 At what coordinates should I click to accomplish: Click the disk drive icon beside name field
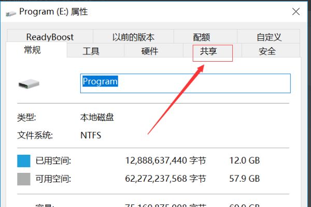coord(29,84)
